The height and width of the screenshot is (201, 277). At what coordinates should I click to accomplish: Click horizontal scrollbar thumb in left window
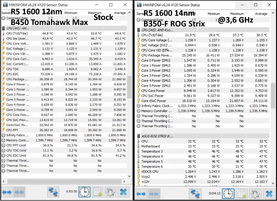coord(64,181)
